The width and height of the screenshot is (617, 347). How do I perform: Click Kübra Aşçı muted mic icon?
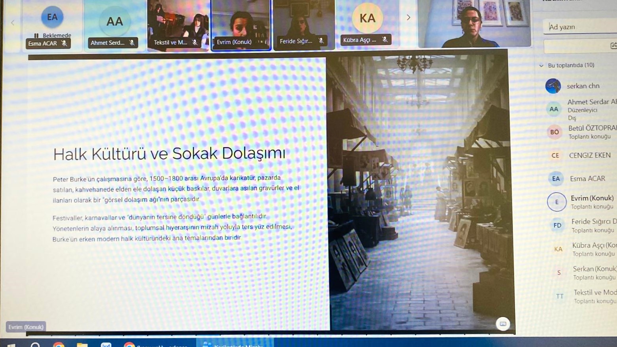[385, 40]
